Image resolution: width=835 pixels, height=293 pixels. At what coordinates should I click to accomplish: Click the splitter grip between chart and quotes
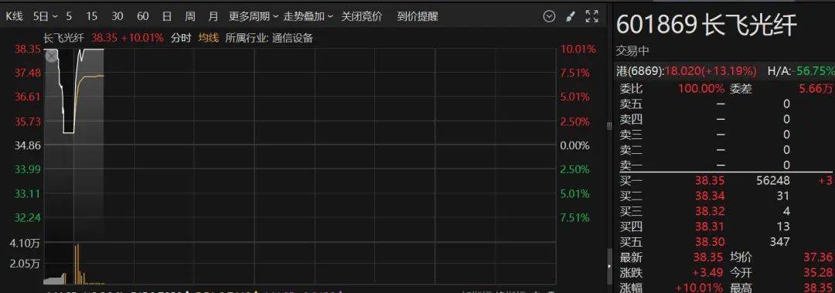[609, 126]
